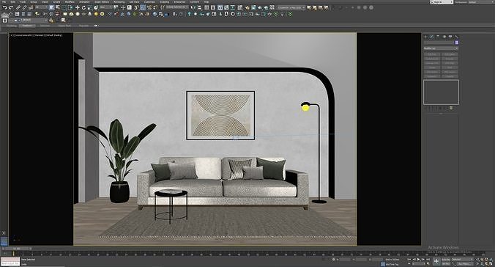Click the Add Time Tag label
Image resolution: width=495 pixels, height=267 pixels.
(x=392, y=264)
